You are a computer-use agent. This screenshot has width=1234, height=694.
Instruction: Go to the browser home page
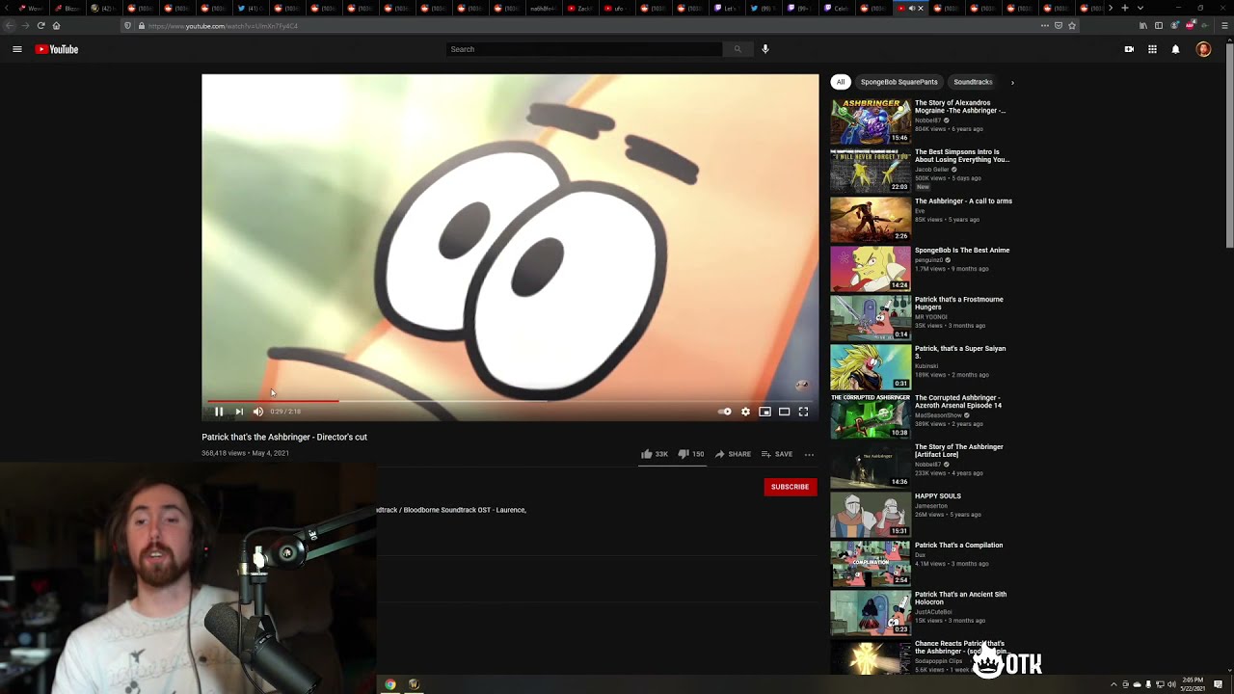tap(56, 25)
